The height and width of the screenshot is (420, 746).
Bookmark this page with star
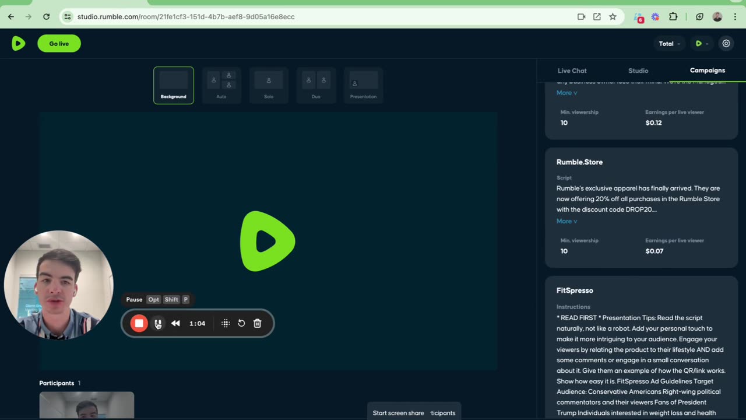[x=613, y=17]
